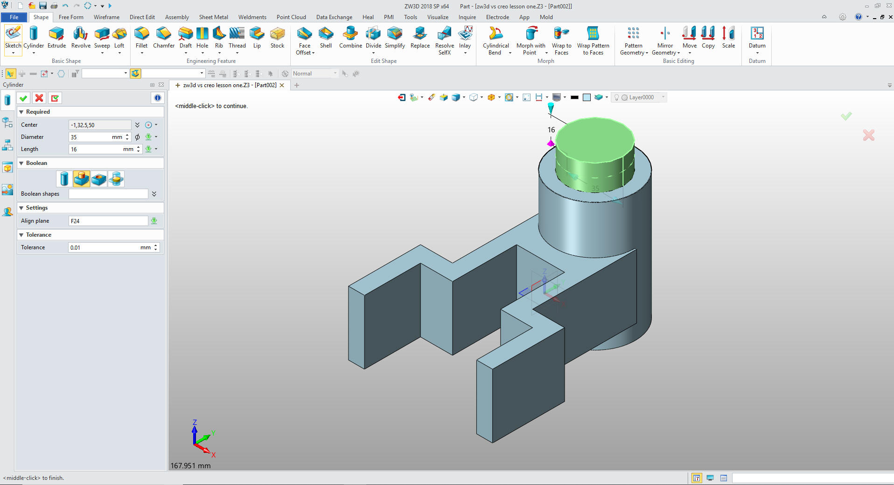Image resolution: width=894 pixels, height=485 pixels.
Task: Cancel the Cylinder command with red X
Action: point(39,98)
